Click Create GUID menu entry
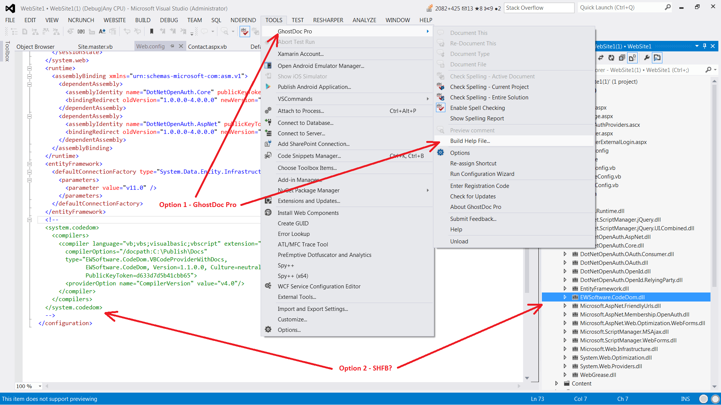Screen dimensions: 721x405 coord(348,223)
